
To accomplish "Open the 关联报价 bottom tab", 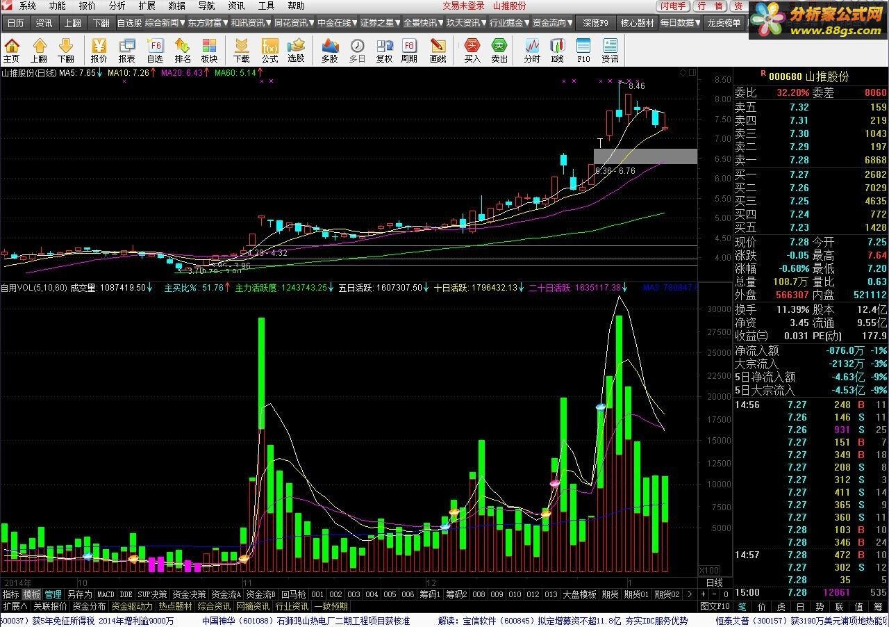I will [50, 606].
